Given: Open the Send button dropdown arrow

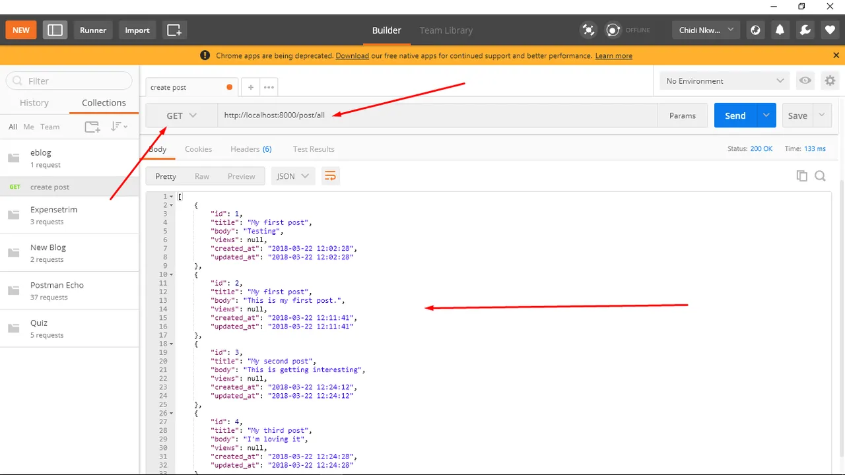Looking at the screenshot, I should pos(766,115).
